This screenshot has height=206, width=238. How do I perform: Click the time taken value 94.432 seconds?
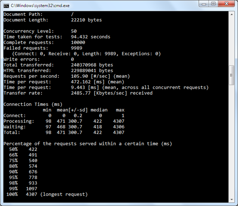pyautogui.click(x=90, y=37)
